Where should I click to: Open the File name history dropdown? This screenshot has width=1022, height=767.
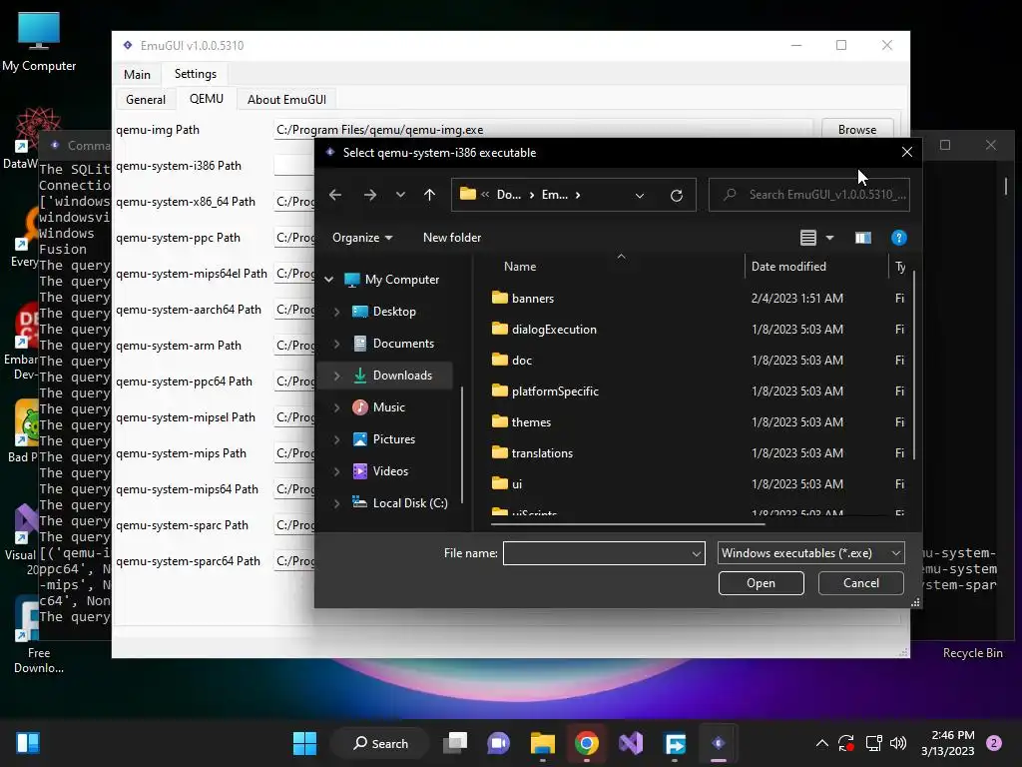pos(696,553)
